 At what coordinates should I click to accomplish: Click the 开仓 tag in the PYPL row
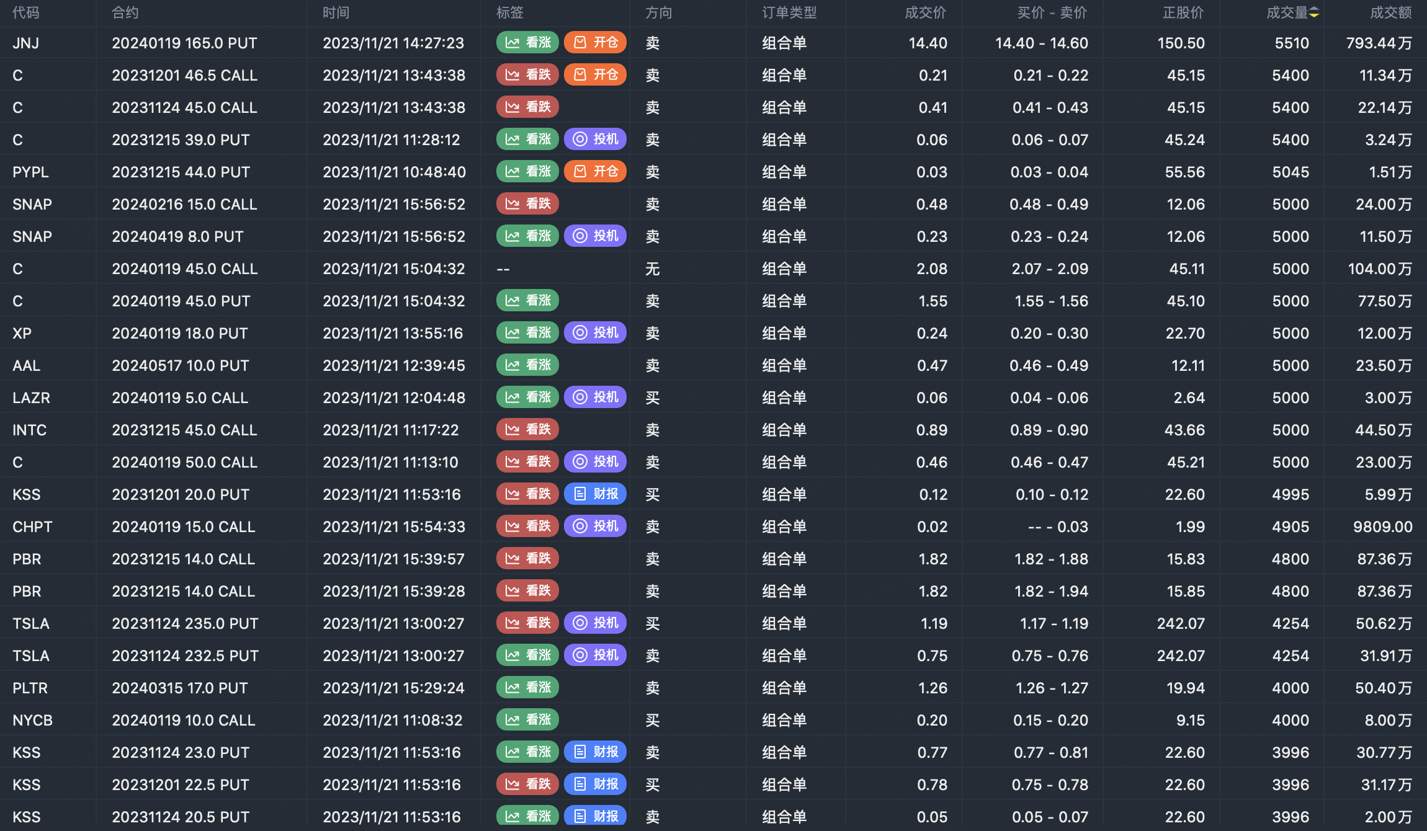click(595, 172)
